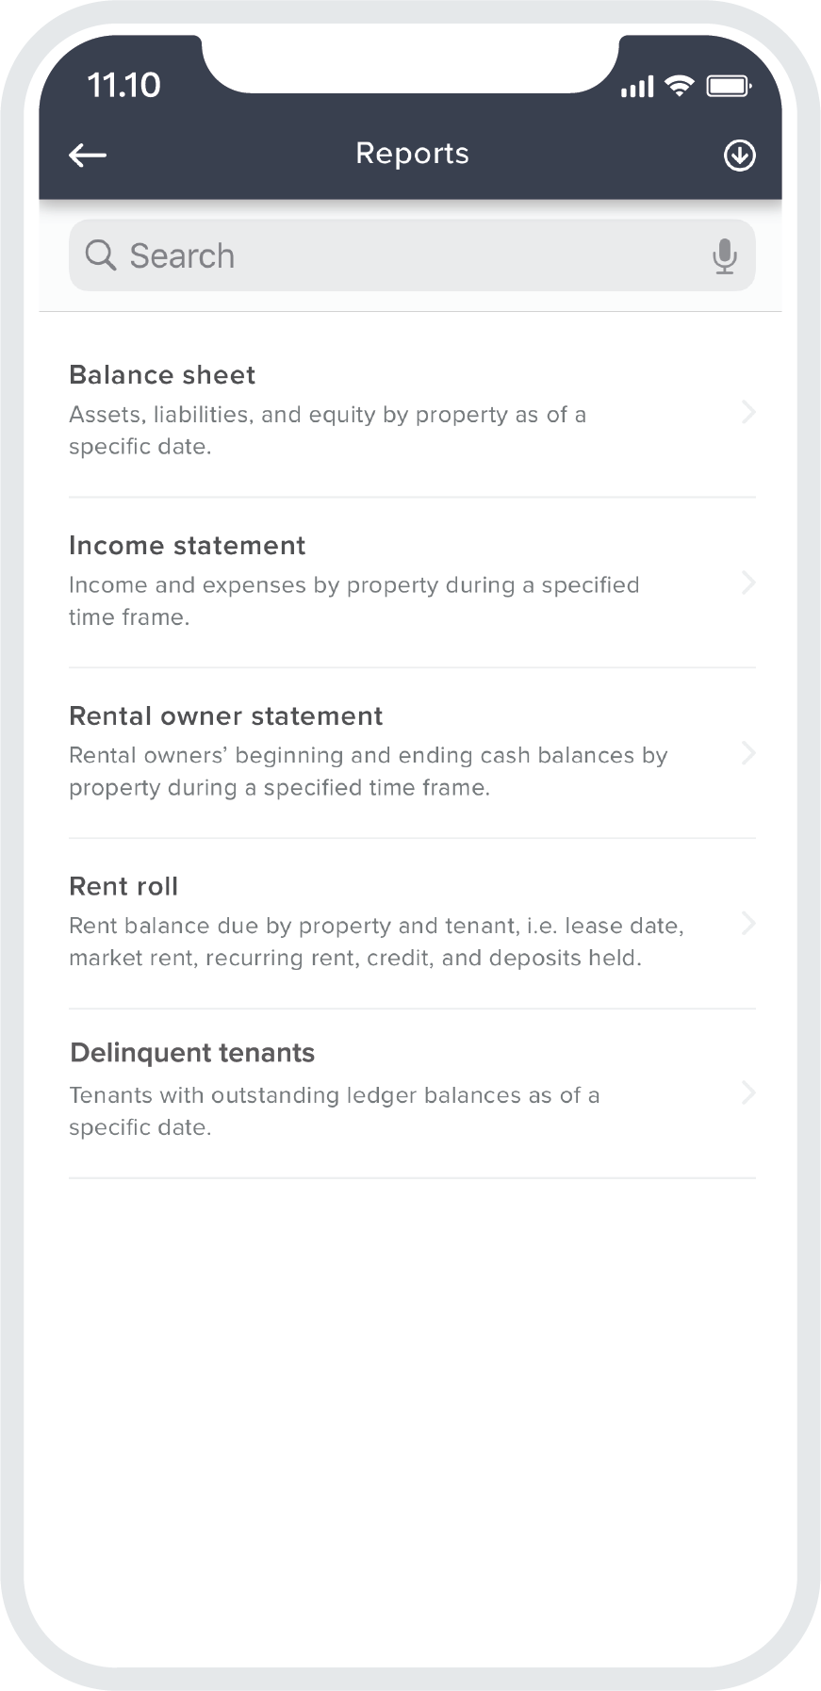Open the Delinquent tenants report title
The height and width of the screenshot is (1691, 821).
tap(192, 1053)
